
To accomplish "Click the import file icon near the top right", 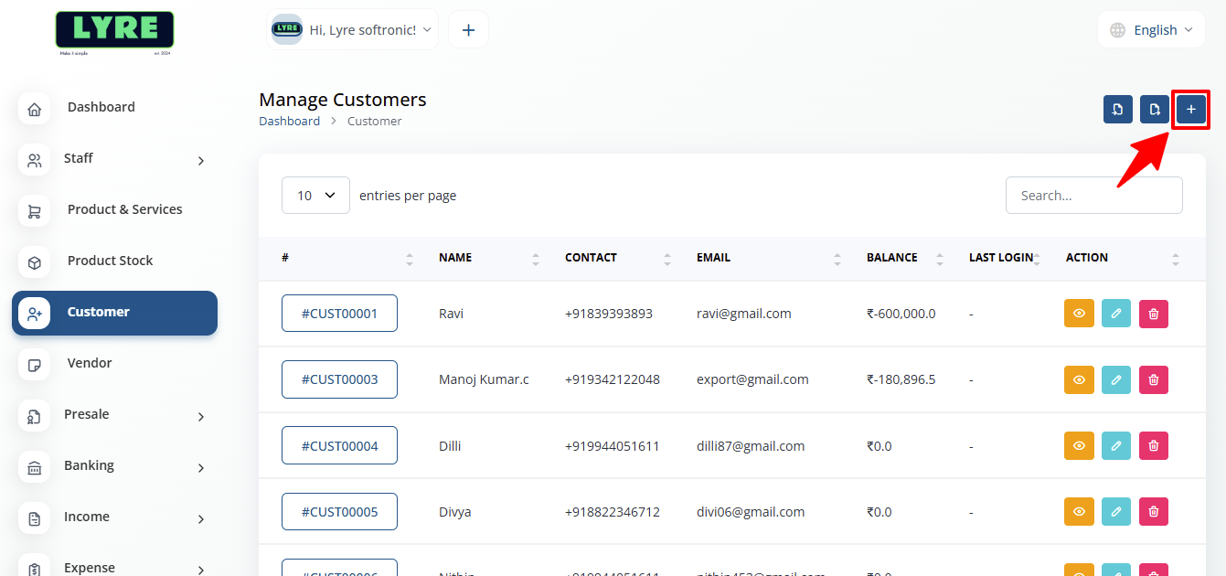I will tap(1117, 109).
